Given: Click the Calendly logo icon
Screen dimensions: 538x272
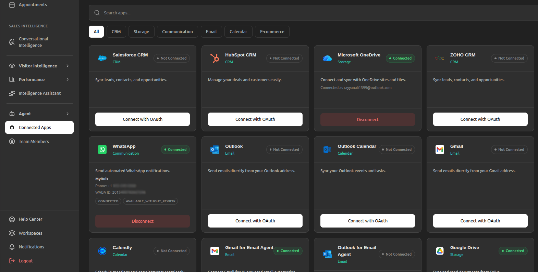Looking at the screenshot, I should [x=102, y=251].
